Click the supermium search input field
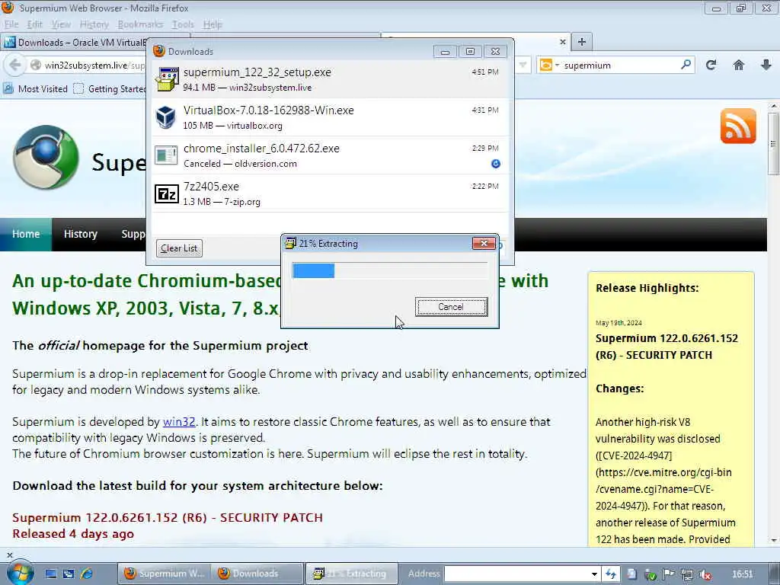 [621, 66]
